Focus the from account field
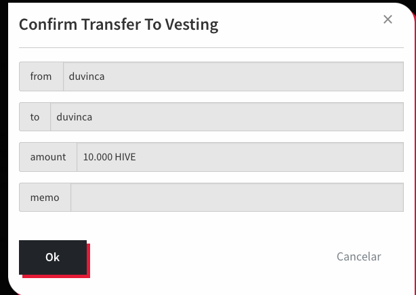Viewport: 416px width, 295px height. [234, 76]
